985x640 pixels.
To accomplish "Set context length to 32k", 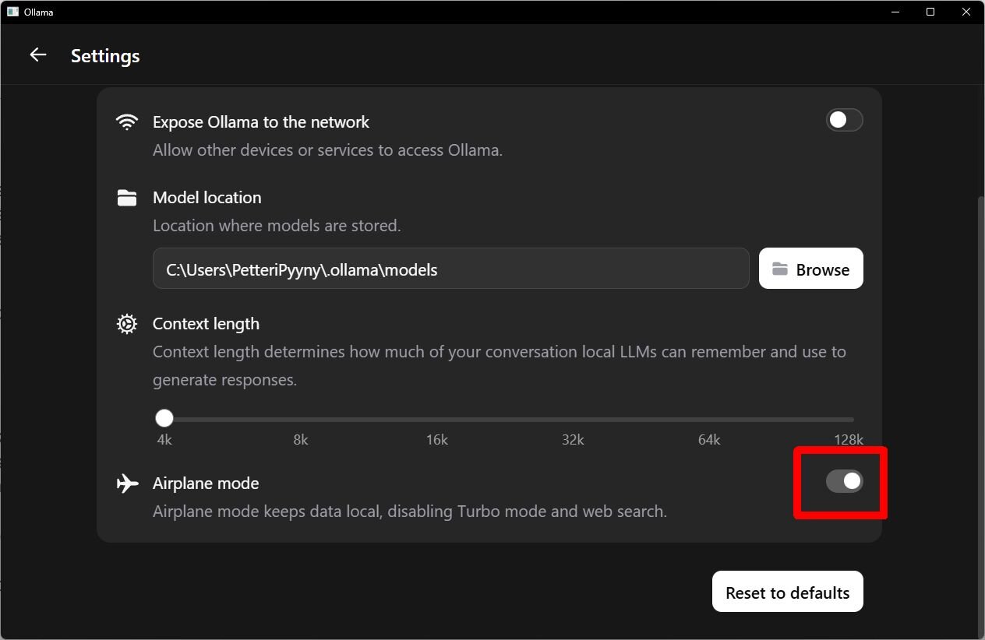I will pyautogui.click(x=573, y=419).
